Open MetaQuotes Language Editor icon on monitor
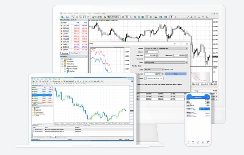 point(105,17)
